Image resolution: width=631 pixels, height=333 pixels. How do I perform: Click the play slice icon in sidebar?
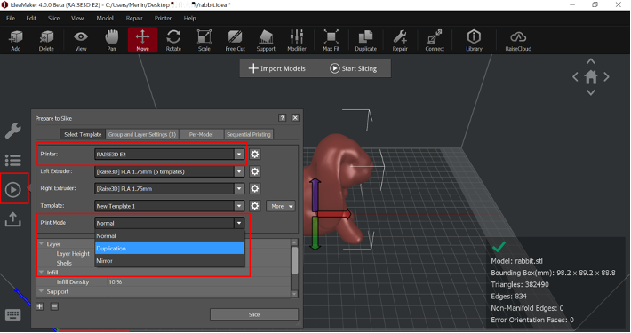coord(12,189)
